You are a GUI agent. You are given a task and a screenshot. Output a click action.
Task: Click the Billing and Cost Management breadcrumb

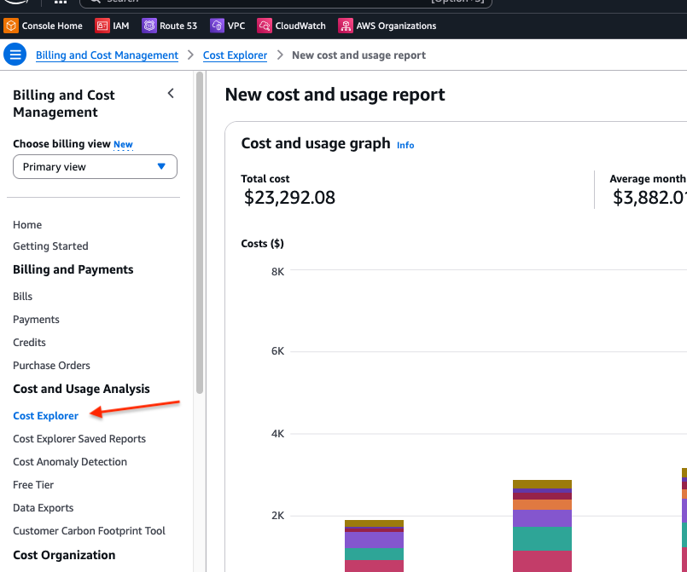pos(107,55)
